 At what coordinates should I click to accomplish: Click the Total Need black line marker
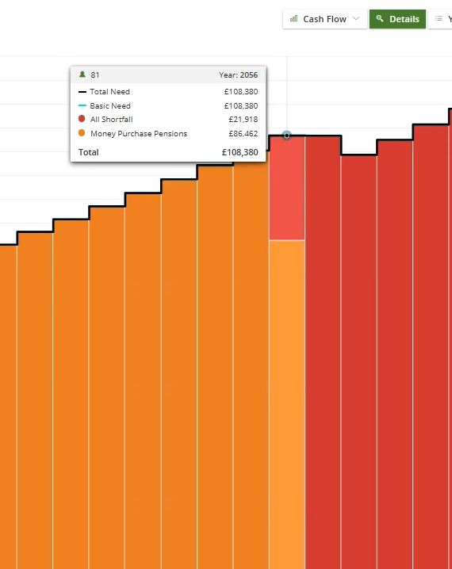(x=82, y=92)
